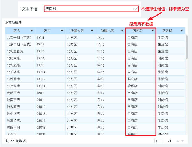192x147 pixels.
Task: Open filter arrow on 店号 column header
Action: click(x=62, y=31)
